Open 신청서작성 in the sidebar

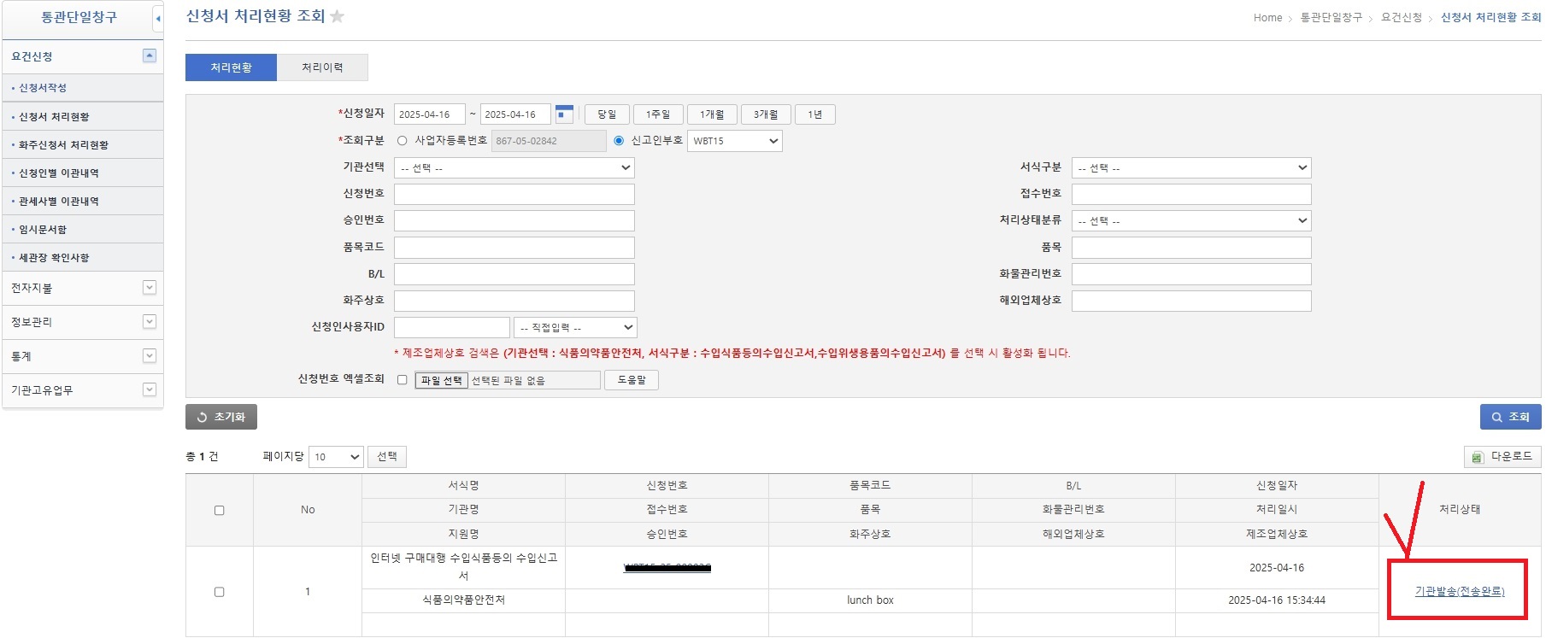[x=83, y=88]
